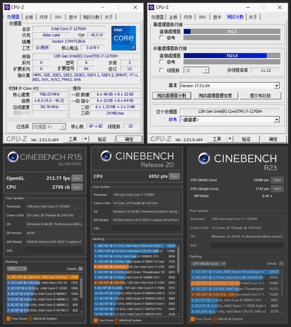Image resolution: width=291 pixels, height=327 pixels.
Task: Switch to 主板 tab in left CPU-Z window
Action: click(x=29, y=17)
